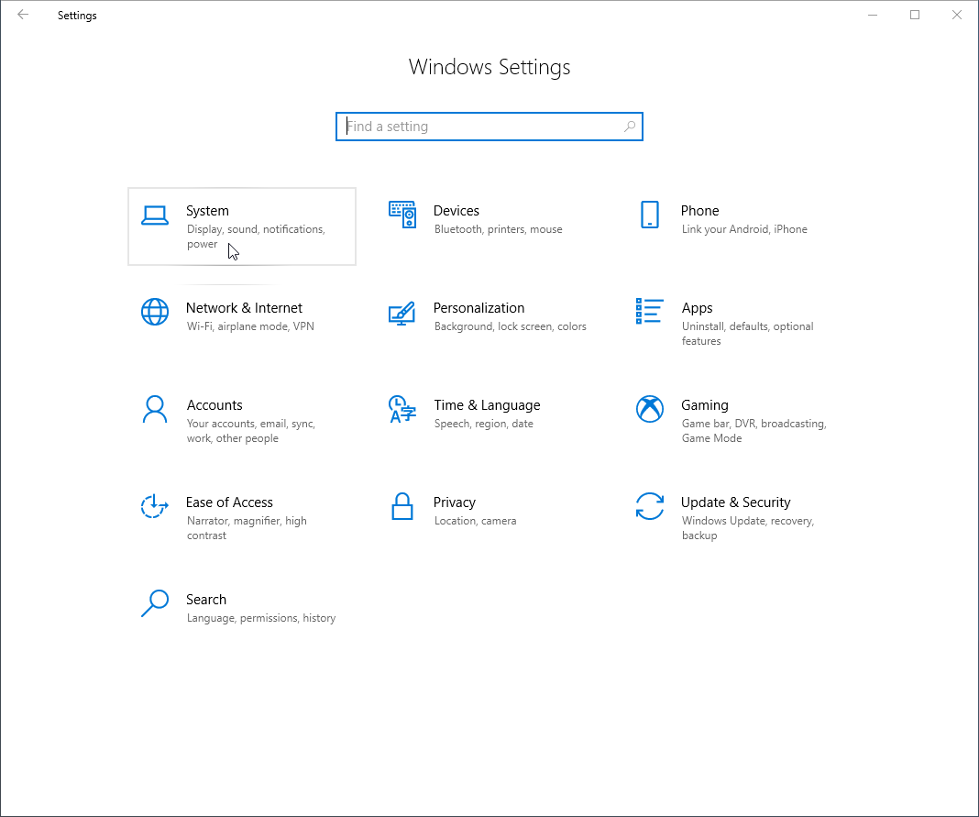Click the magnifier in Find a setting
The image size is (979, 817).
tap(630, 127)
